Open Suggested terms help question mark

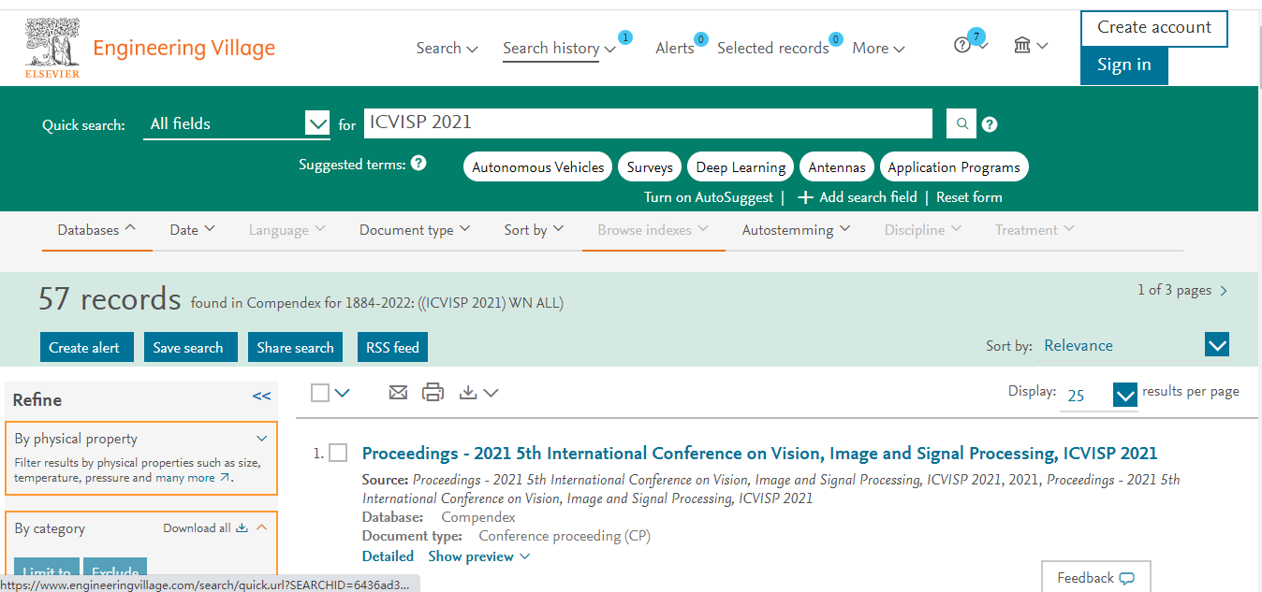tap(418, 163)
